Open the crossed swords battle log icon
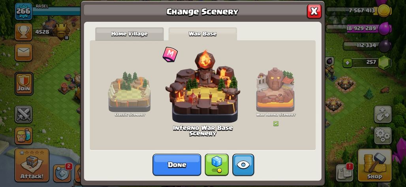 click(x=24, y=114)
